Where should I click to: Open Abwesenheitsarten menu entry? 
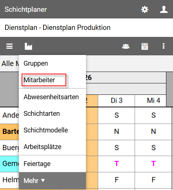[52, 97]
